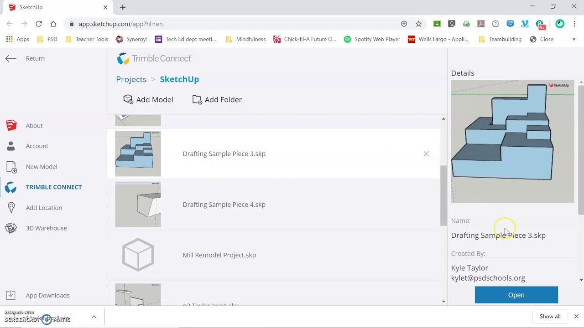Viewport: 584px width, 328px height.
Task: Click the Details preview image of the model
Action: tap(512, 142)
